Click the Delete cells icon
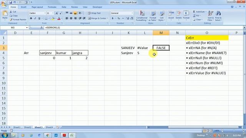246x138 pixels. tap(178, 13)
